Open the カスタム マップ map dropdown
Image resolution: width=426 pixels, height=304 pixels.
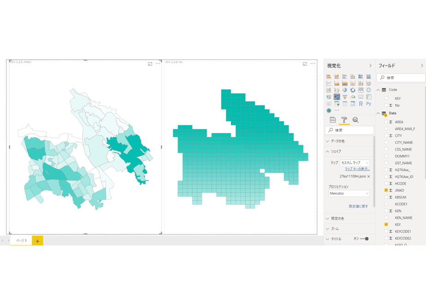click(x=355, y=163)
